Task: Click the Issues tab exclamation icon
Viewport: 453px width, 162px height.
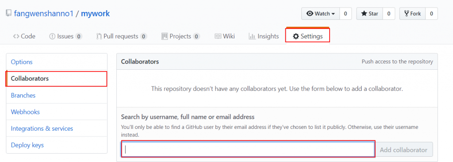Action: click(x=52, y=36)
